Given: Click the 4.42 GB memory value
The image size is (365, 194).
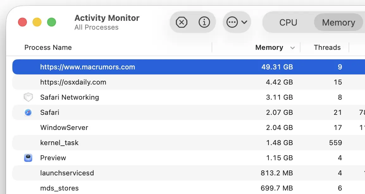Looking at the screenshot, I should [279, 82].
